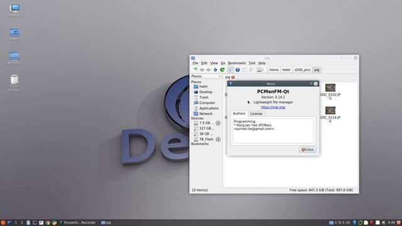Viewport: 402px width, 226px height.
Task: Open the File menu
Action: (195, 63)
